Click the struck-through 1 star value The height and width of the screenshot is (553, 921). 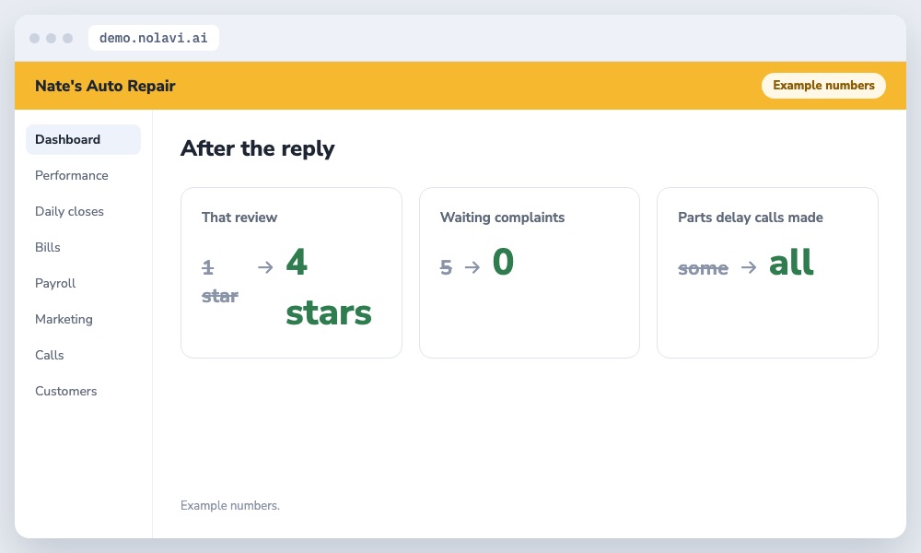220,281
